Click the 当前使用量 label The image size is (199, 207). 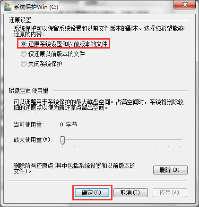coord(29,124)
